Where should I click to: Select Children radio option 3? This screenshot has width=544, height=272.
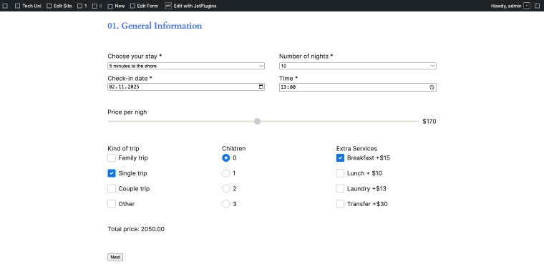[226, 204]
